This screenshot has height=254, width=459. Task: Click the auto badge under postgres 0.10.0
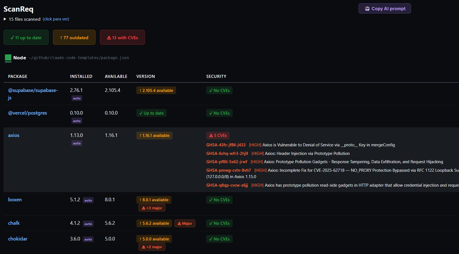click(77, 121)
